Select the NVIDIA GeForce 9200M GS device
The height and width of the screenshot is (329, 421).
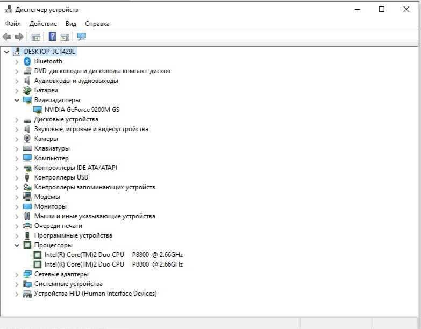pos(82,110)
